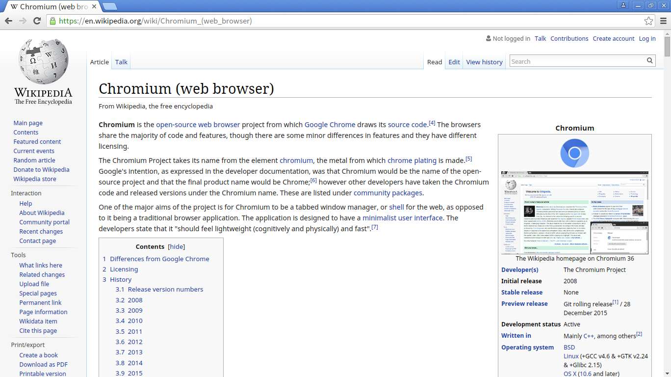This screenshot has height=377, width=671.
Task: Jump to the 2012 subsection in contents
Action: click(135, 342)
